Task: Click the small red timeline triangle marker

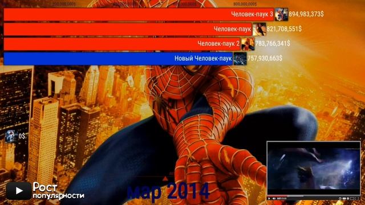Action: tap(165, 178)
